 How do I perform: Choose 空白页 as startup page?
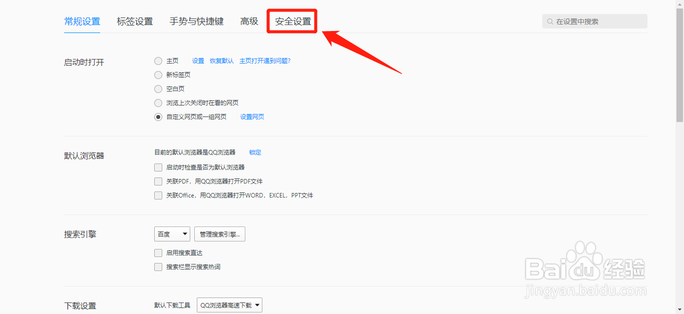158,88
